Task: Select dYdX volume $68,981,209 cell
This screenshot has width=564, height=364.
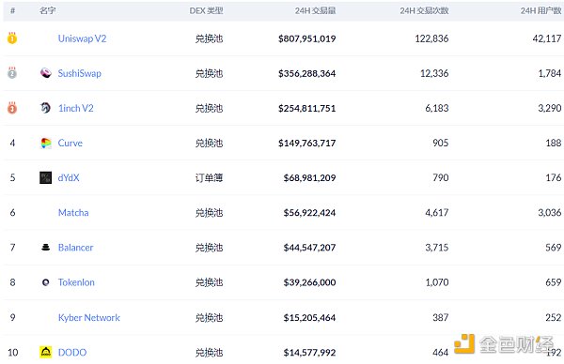Action: pyautogui.click(x=309, y=177)
